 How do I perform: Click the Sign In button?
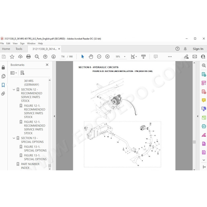[198, 49]
